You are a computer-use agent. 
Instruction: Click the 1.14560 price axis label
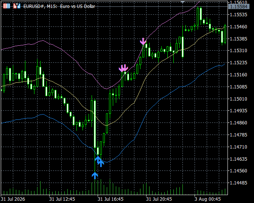coord(238,171)
